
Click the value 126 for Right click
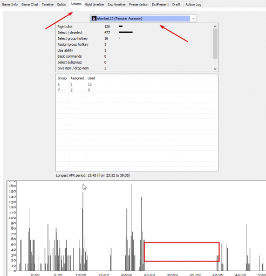107,26
